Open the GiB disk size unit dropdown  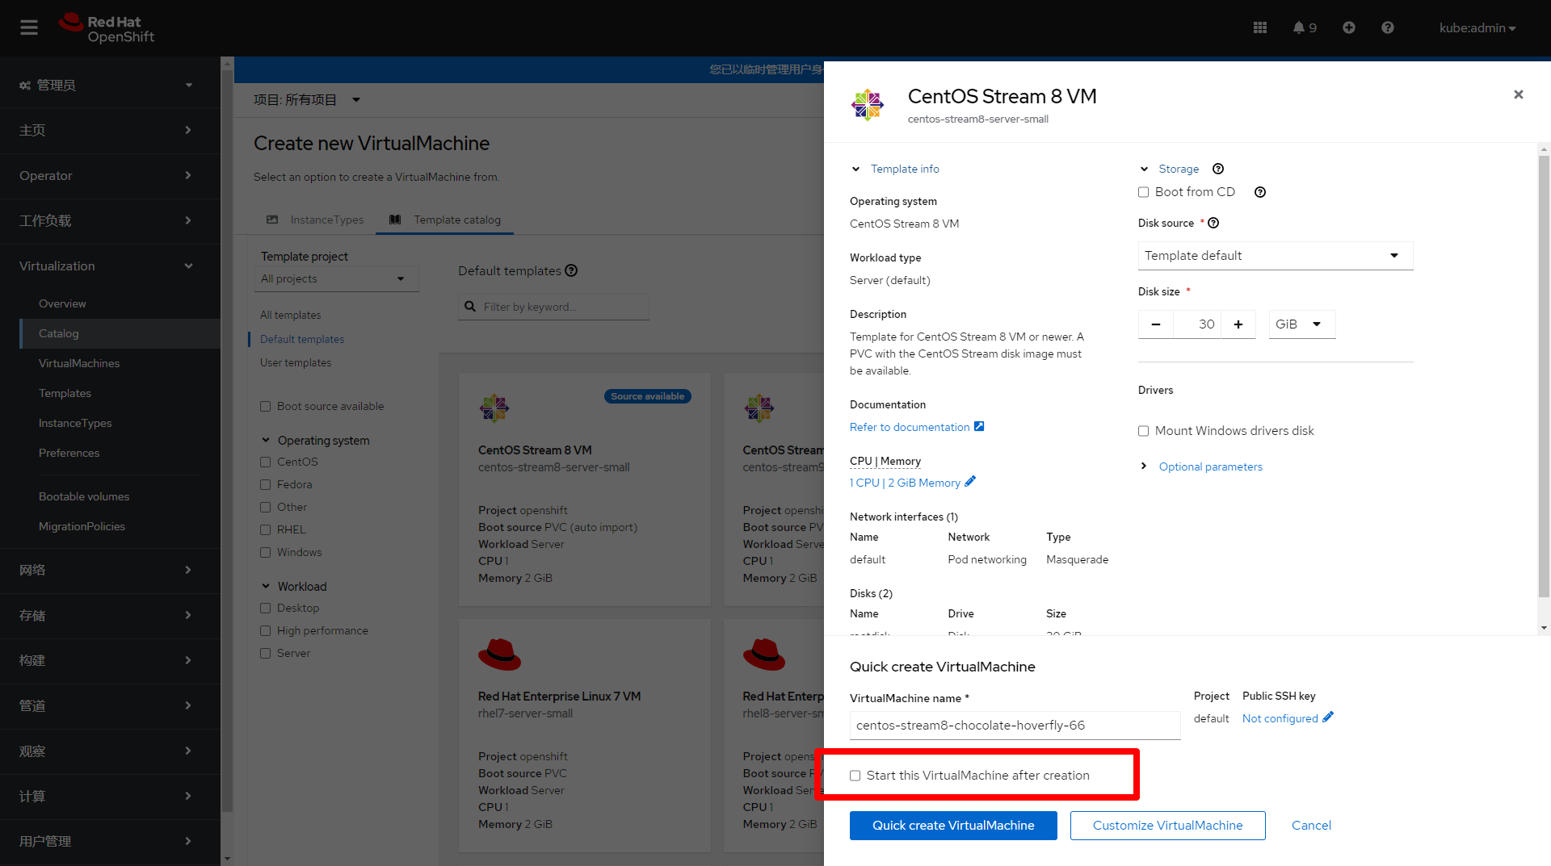coord(1301,324)
